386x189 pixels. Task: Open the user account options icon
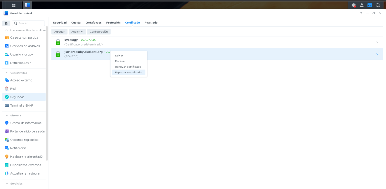tap(362, 5)
